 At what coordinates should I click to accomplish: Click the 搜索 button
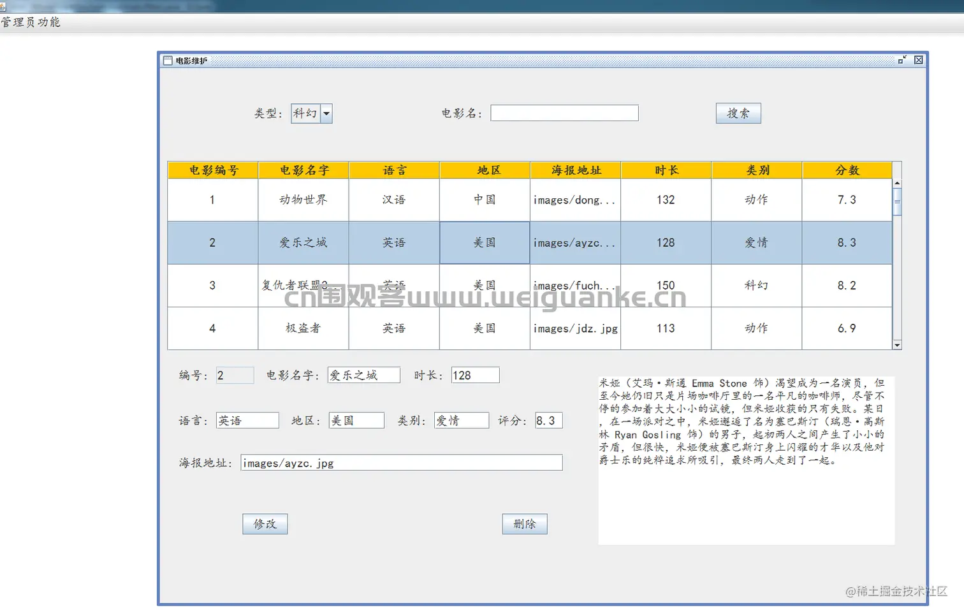point(738,113)
